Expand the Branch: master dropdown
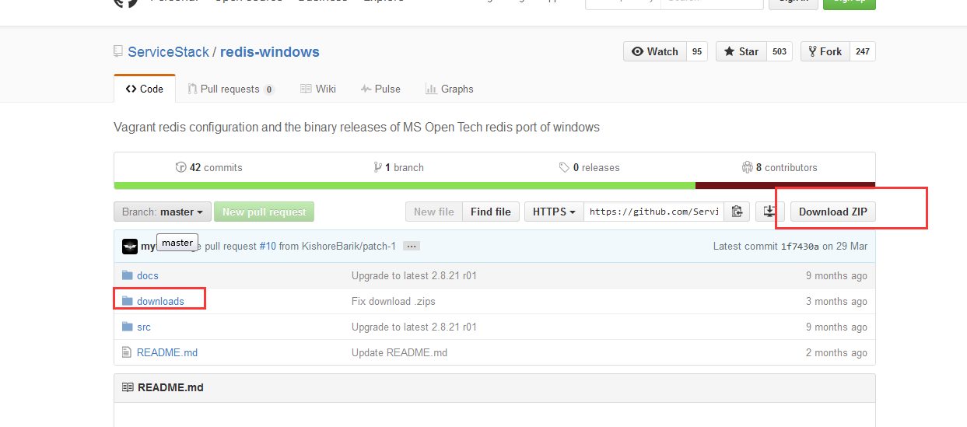 [163, 212]
